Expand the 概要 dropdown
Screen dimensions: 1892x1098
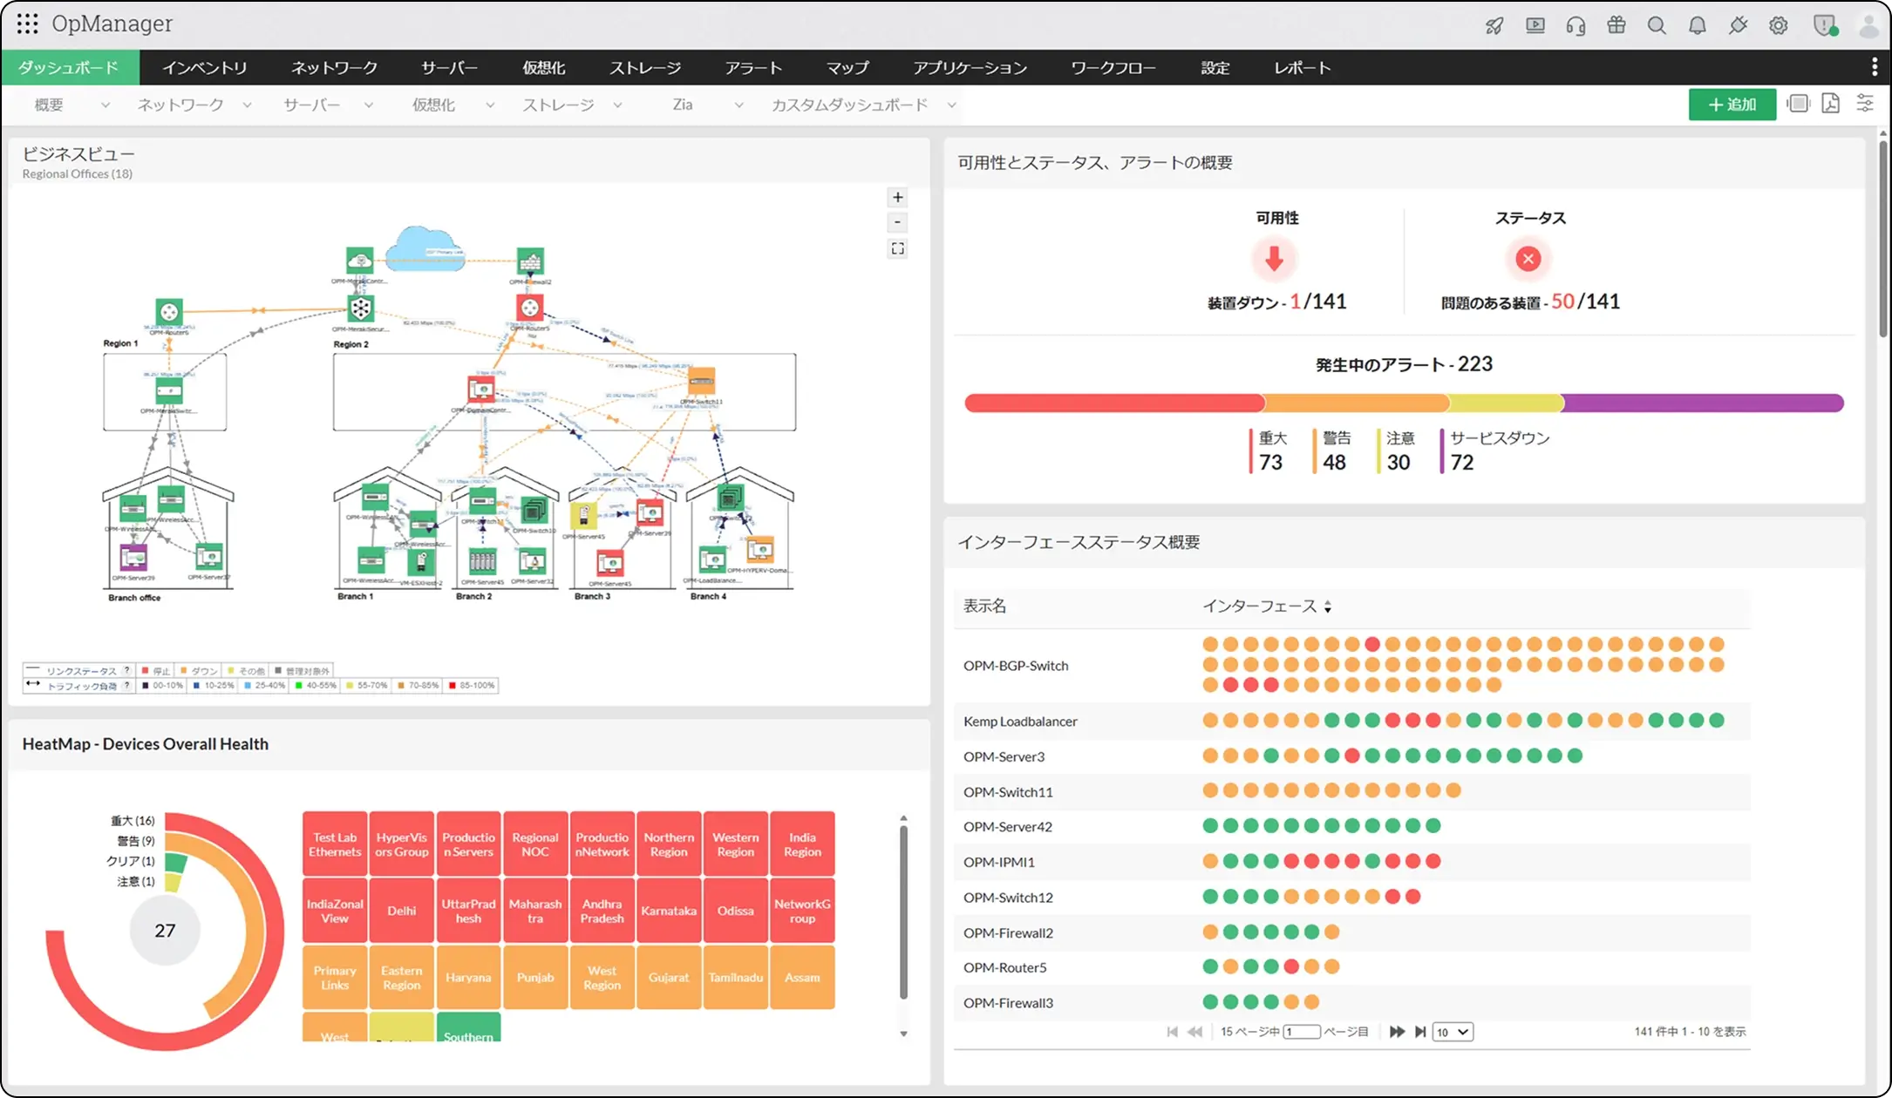coord(105,105)
